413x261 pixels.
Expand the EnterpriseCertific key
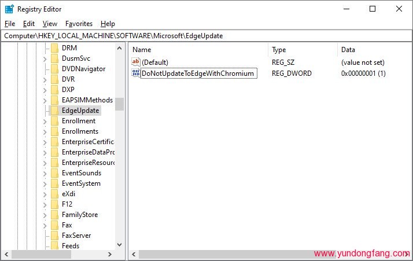click(45, 142)
